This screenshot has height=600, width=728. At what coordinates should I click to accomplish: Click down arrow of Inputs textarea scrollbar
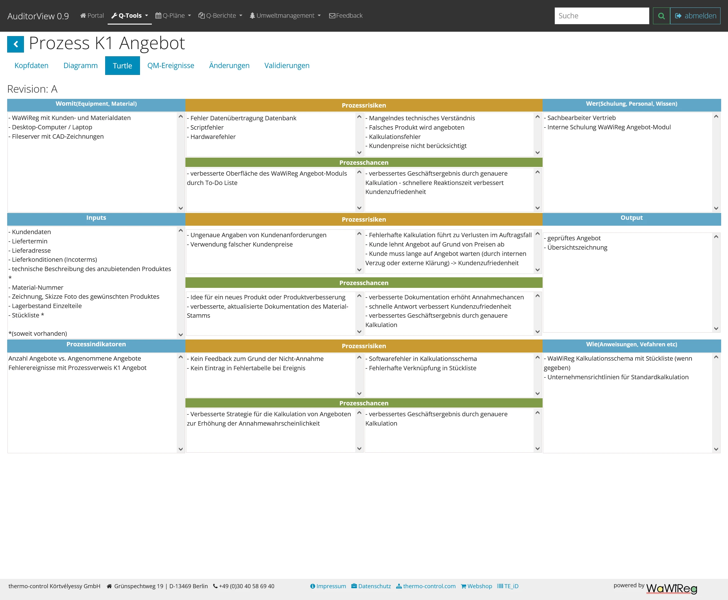(180, 335)
